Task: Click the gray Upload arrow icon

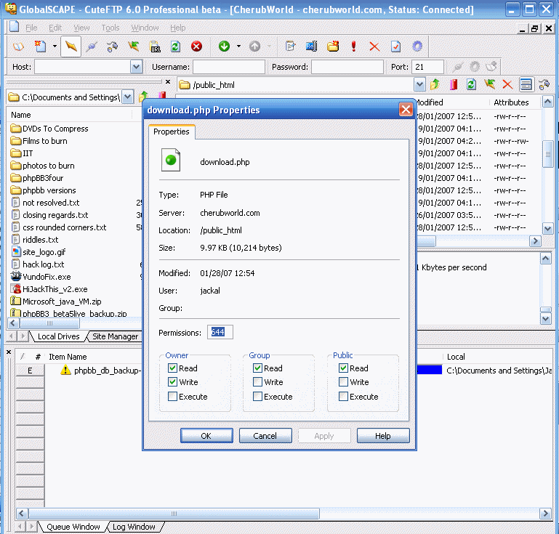Action: [254, 46]
